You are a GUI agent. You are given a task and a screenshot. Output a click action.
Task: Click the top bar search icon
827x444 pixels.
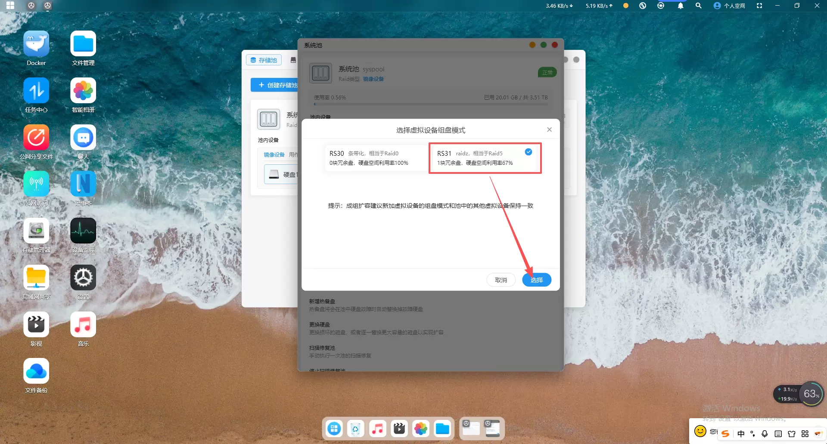[x=699, y=6]
